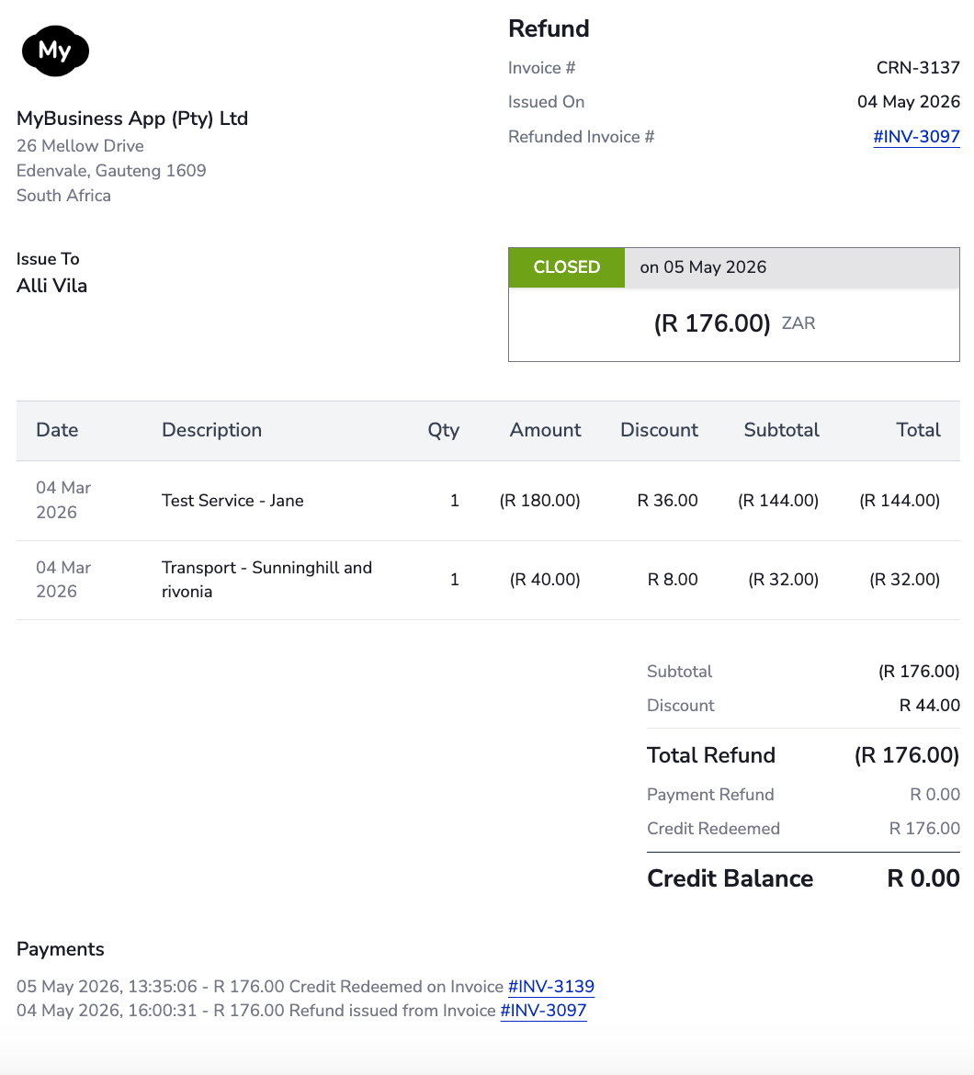The height and width of the screenshot is (1075, 974).
Task: Click the Qty column header
Action: pyautogui.click(x=444, y=430)
